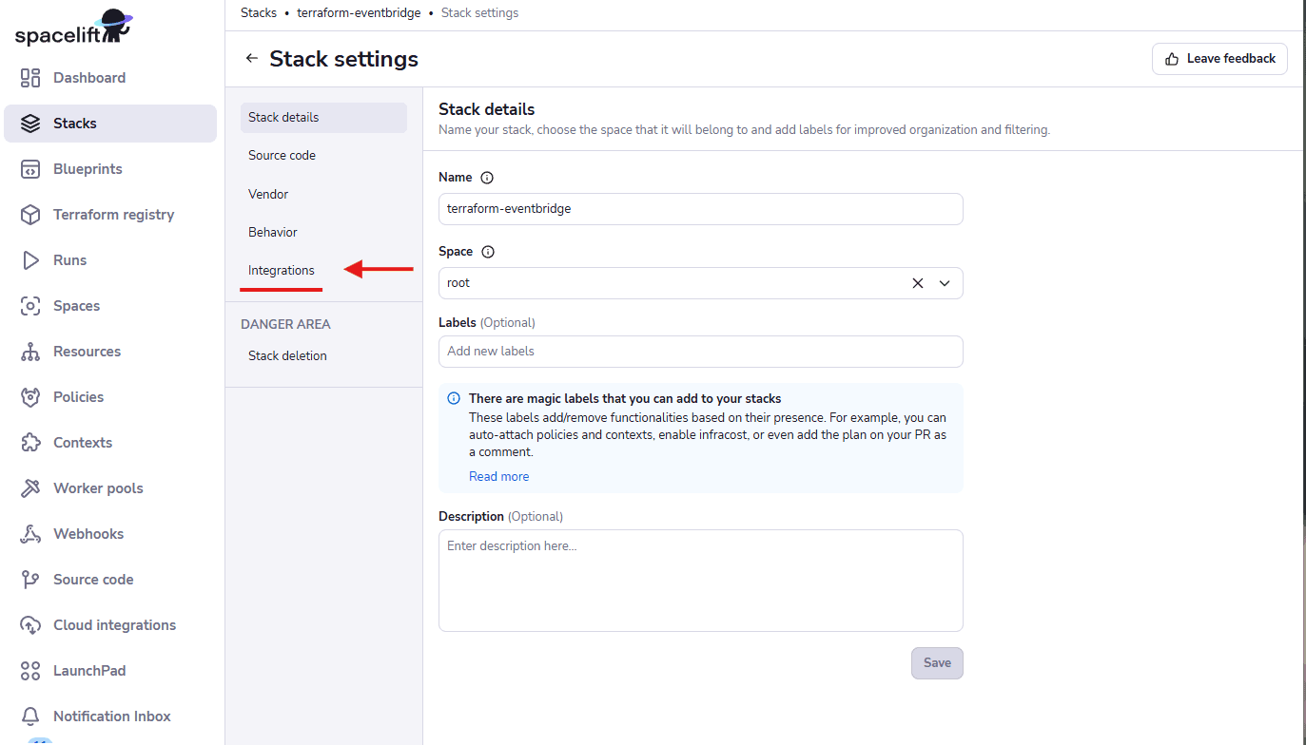Switch to the Vendor settings tab
This screenshot has height=745, width=1306.
click(323, 194)
